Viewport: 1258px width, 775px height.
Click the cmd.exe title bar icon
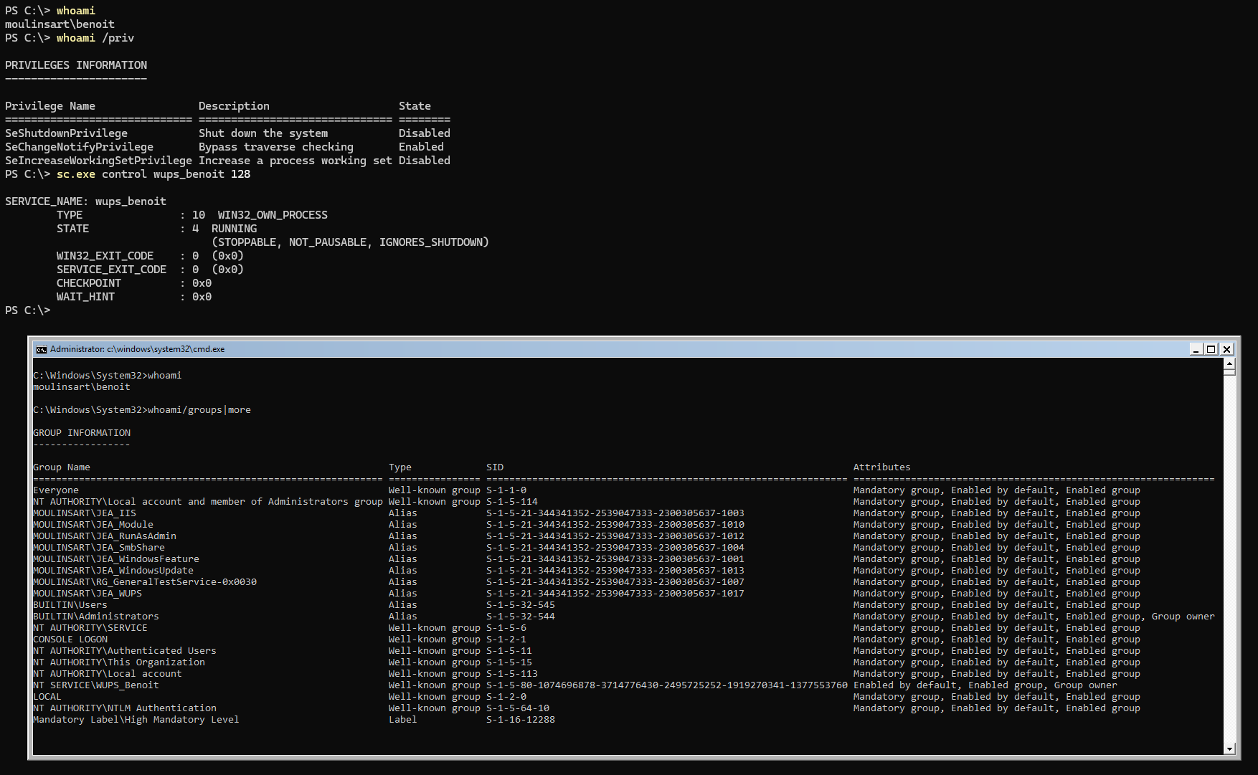42,349
